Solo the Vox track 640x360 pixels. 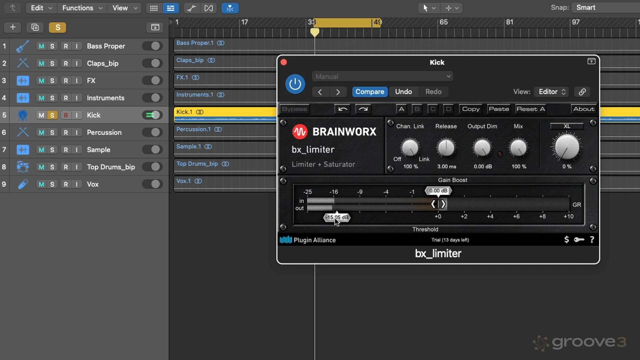coord(52,184)
